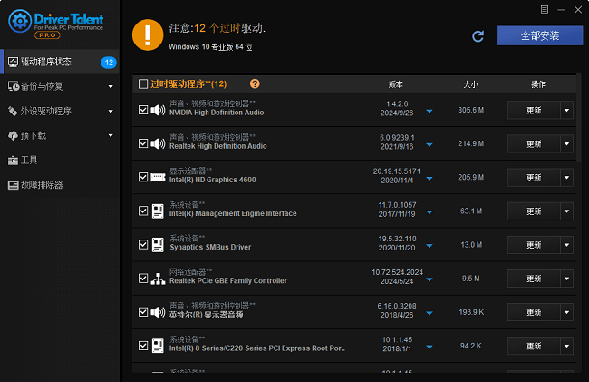Uncheck Synaptics SMBus Driver
The height and width of the screenshot is (382, 589).
pyautogui.click(x=143, y=245)
